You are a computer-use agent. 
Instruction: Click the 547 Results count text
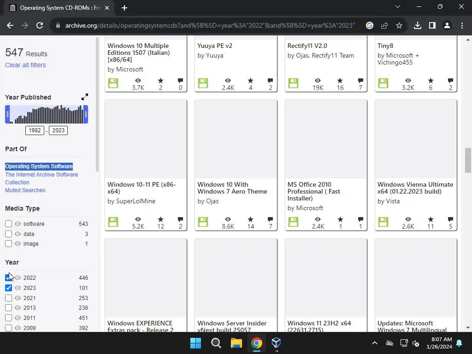(x=26, y=53)
